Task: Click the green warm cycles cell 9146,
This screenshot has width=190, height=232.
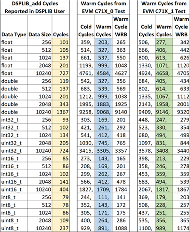Action: pos(164,112)
